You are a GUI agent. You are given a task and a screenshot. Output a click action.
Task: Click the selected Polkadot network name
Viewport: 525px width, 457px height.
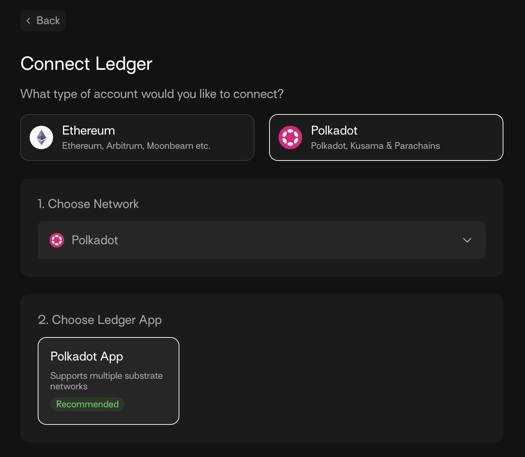click(x=95, y=240)
